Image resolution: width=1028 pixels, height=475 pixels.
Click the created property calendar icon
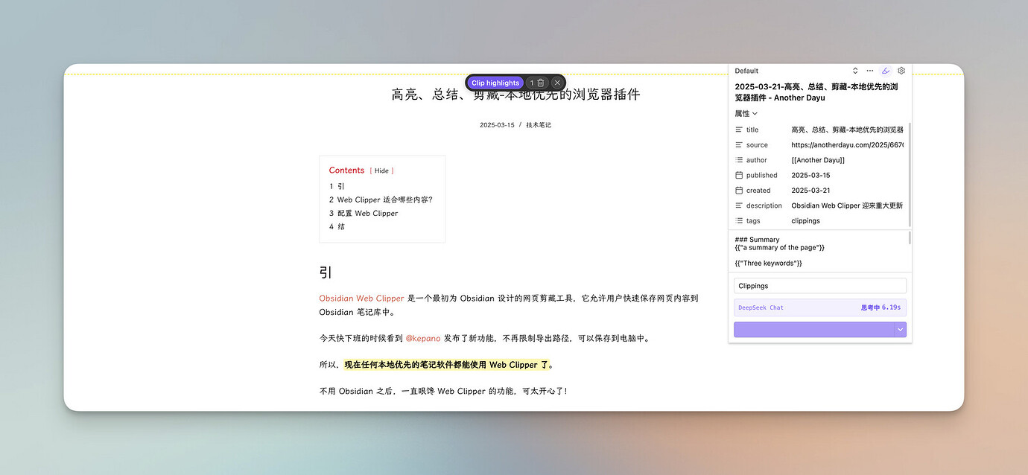click(739, 191)
